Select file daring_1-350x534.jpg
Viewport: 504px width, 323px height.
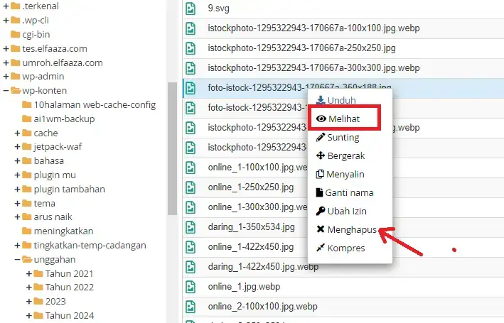[252, 227]
